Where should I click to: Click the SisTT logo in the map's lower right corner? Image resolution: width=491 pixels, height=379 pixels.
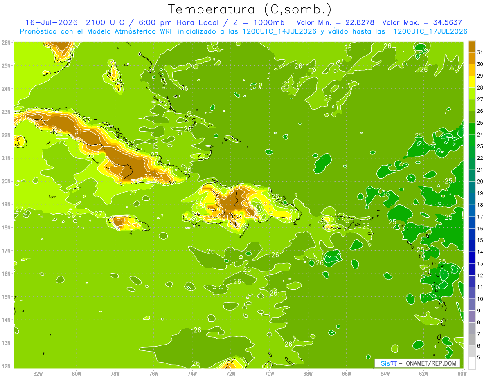[x=389, y=363]
